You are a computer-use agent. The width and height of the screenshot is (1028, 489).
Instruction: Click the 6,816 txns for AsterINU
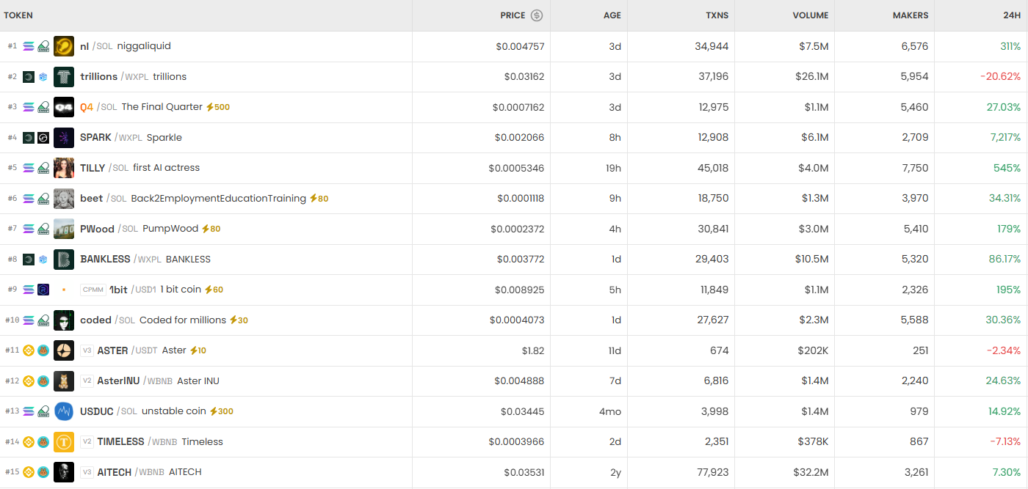[x=716, y=381]
